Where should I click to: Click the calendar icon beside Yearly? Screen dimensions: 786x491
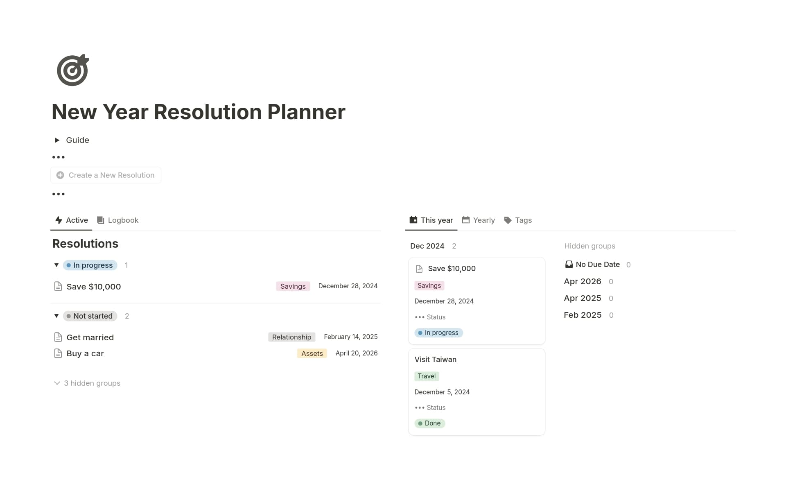pyautogui.click(x=466, y=220)
